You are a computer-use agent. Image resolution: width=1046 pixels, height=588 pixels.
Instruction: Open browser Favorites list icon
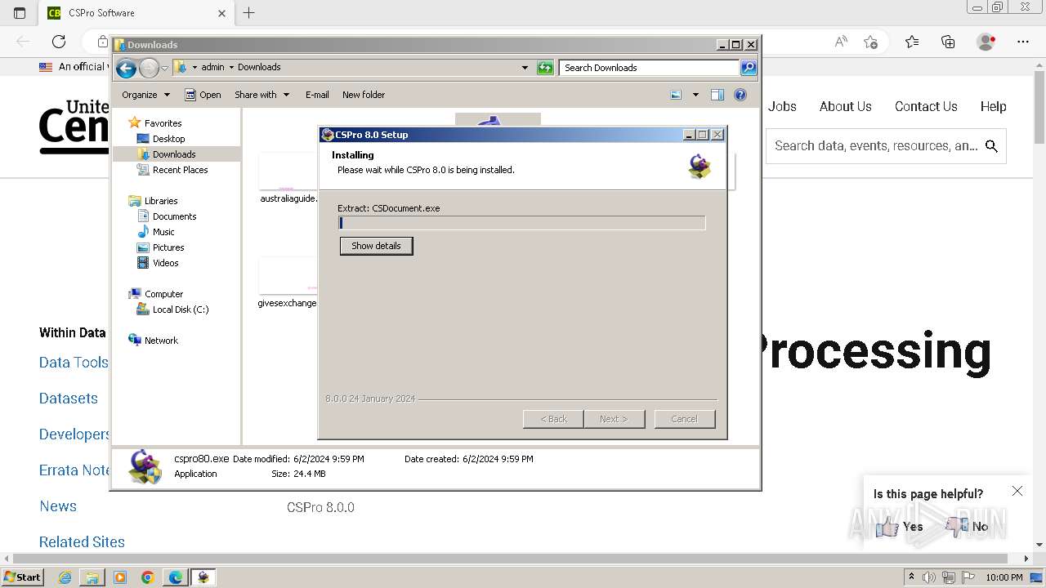click(x=912, y=42)
